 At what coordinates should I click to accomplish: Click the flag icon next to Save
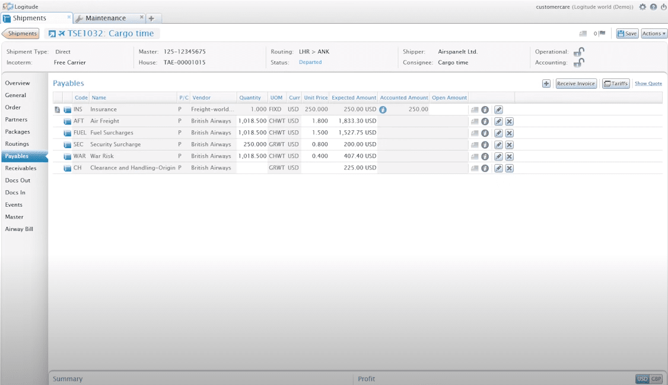tap(602, 34)
